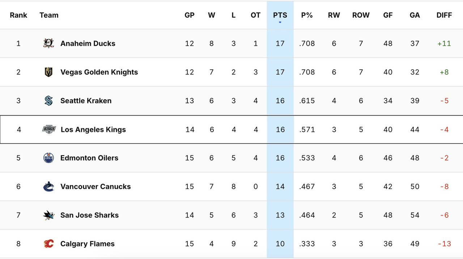Viewport: 463px width, 259px height.
Task: Select the Edmonton Oilers logo
Action: pos(48,157)
